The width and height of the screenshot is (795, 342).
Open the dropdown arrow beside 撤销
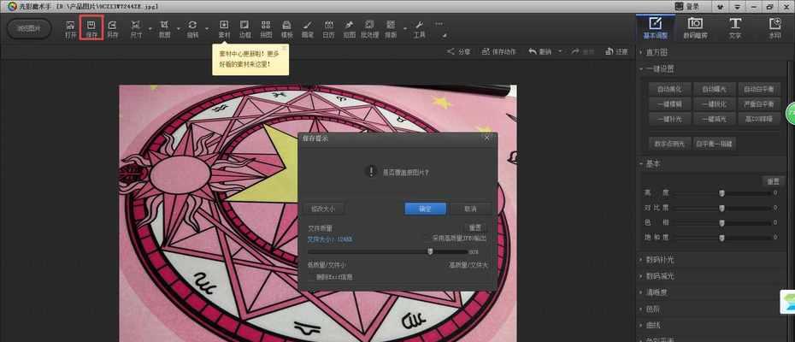[560, 51]
